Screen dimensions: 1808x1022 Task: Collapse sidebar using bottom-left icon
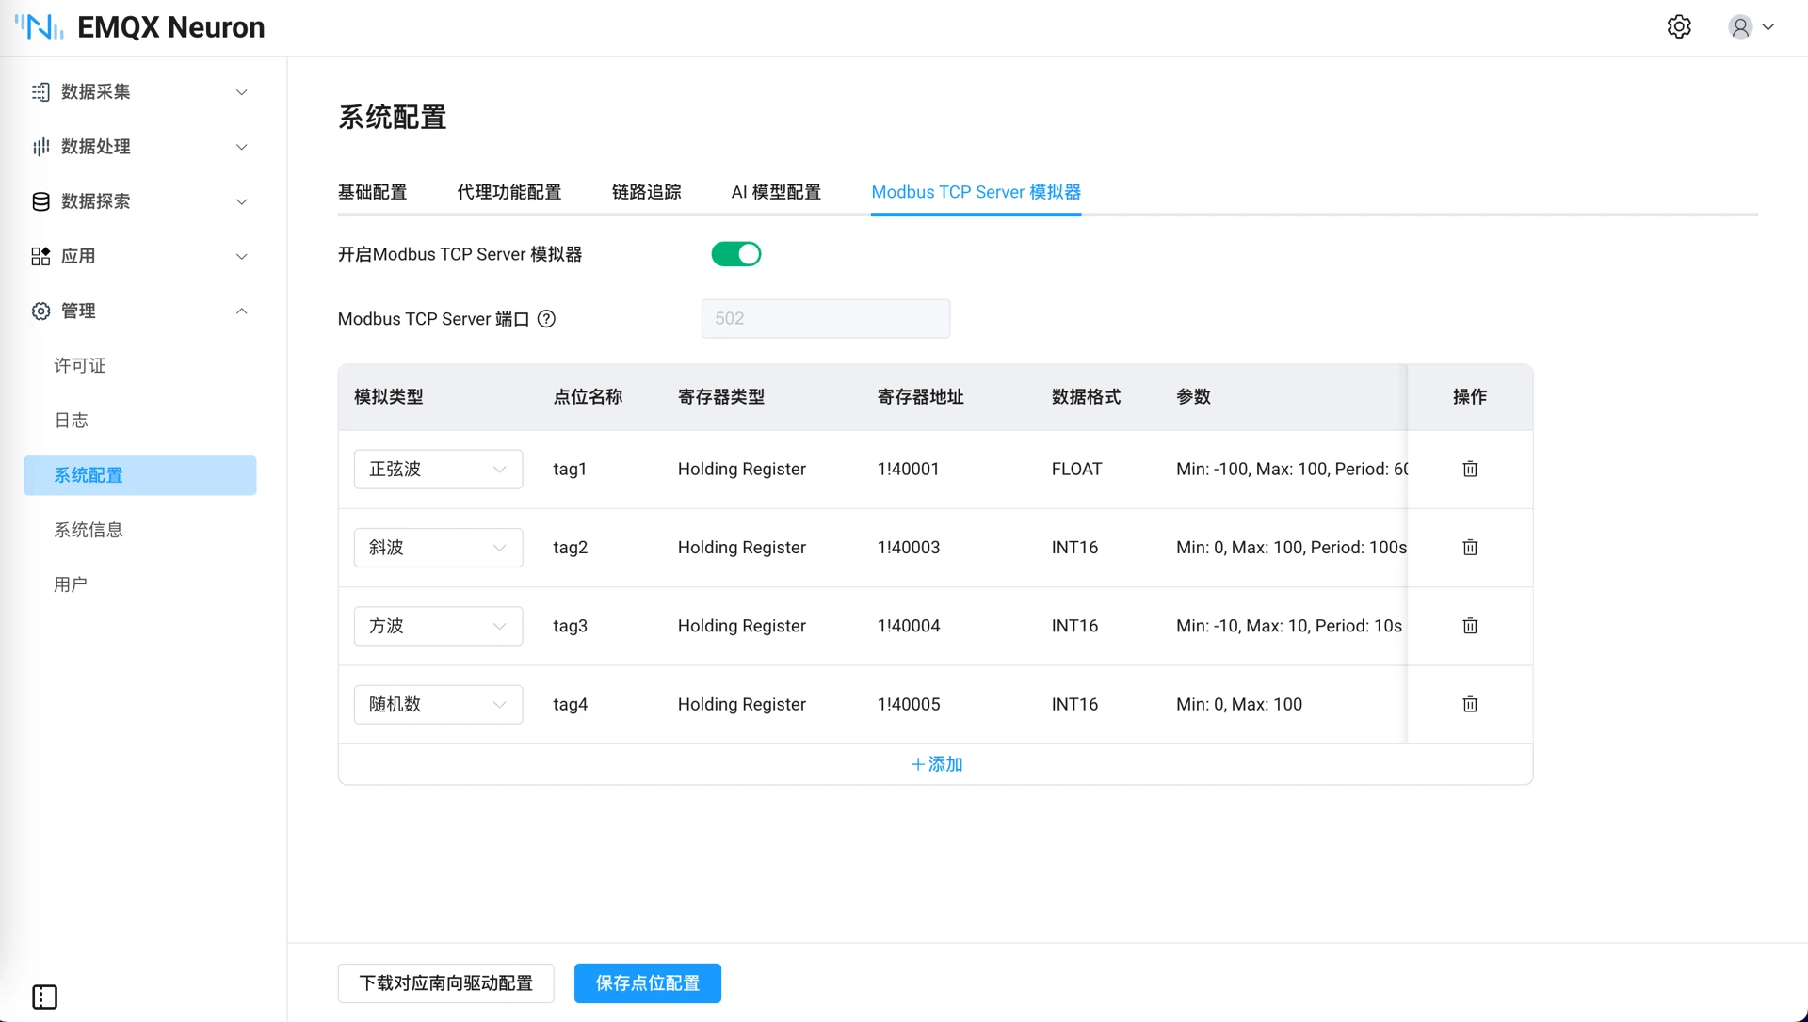[44, 997]
